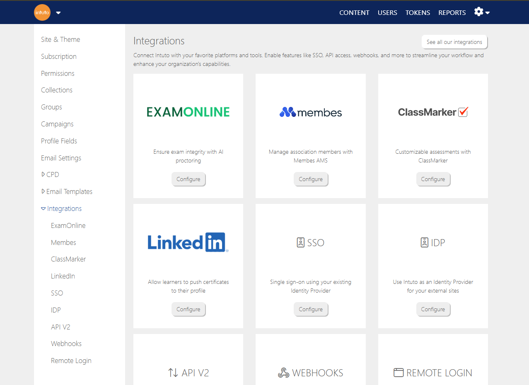The height and width of the screenshot is (385, 529).
Task: Select API V2 in sidebar tree
Action: tap(60, 327)
